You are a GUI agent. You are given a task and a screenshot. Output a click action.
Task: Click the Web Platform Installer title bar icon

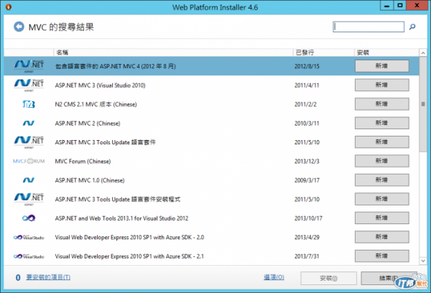(x=8, y=7)
